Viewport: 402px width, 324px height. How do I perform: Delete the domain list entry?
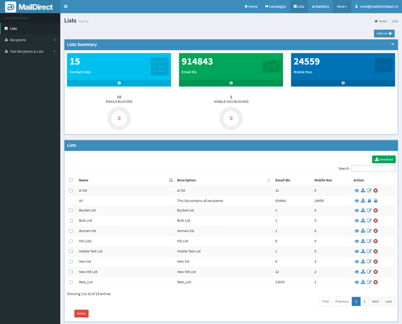(x=376, y=231)
